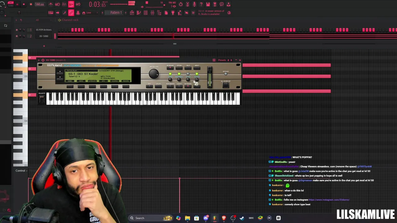
Task: Click the Help button on XV-5080
Action: point(188,68)
